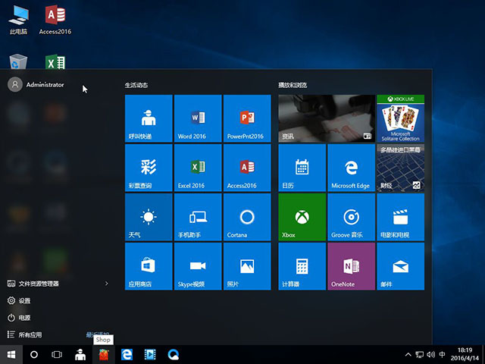485x364 pixels.
Task: Open the Xbox tile
Action: (x=302, y=217)
